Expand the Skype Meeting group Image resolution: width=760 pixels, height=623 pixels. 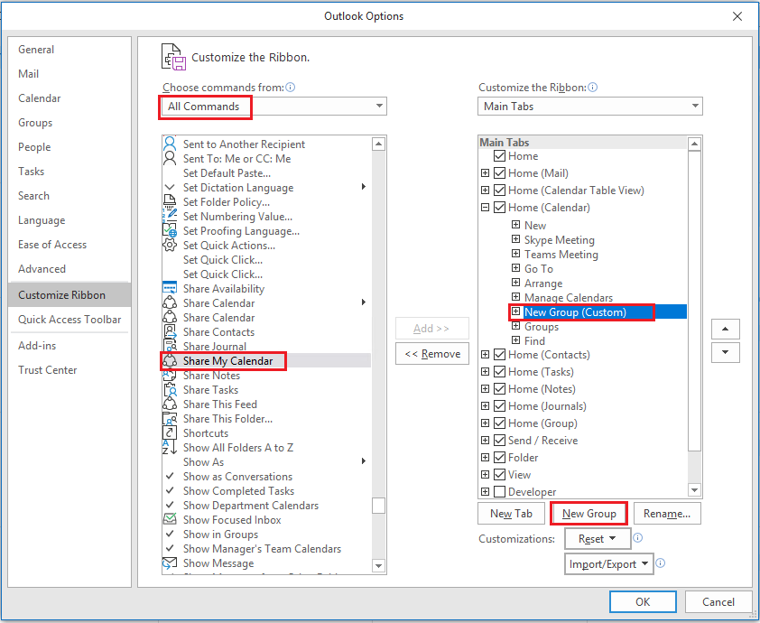click(515, 239)
